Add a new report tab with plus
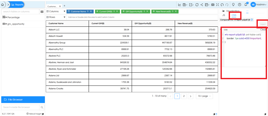The image size is (268, 116). 64,6
